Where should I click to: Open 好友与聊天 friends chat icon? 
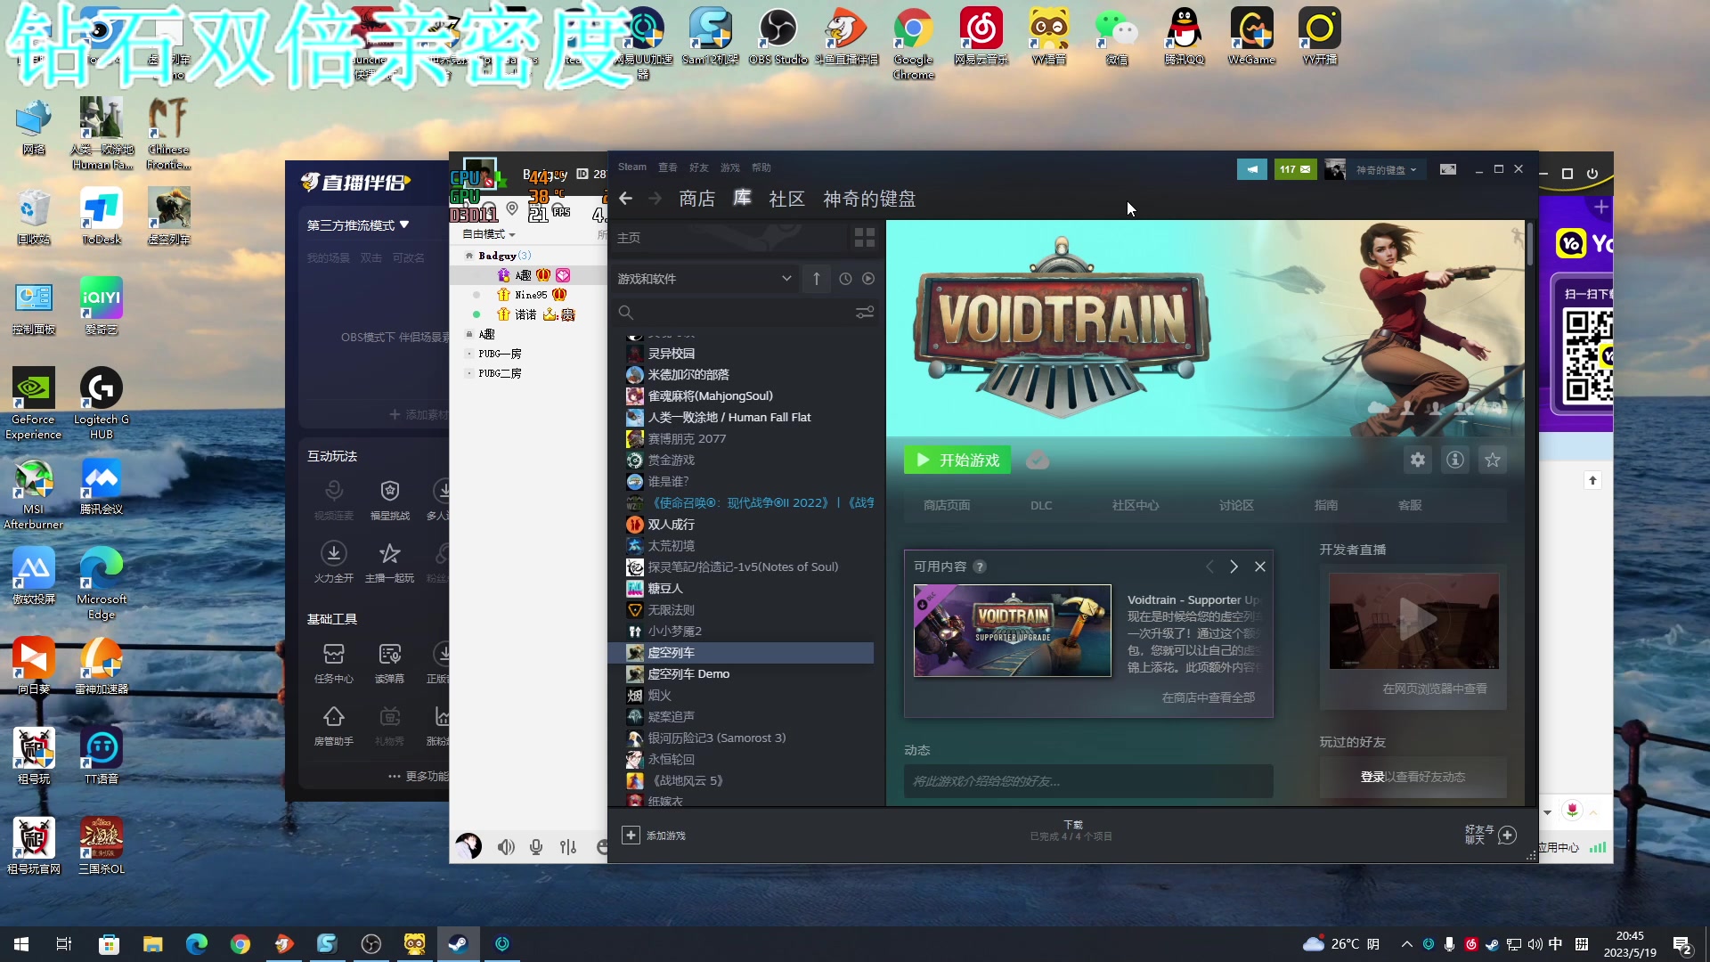1507,835
